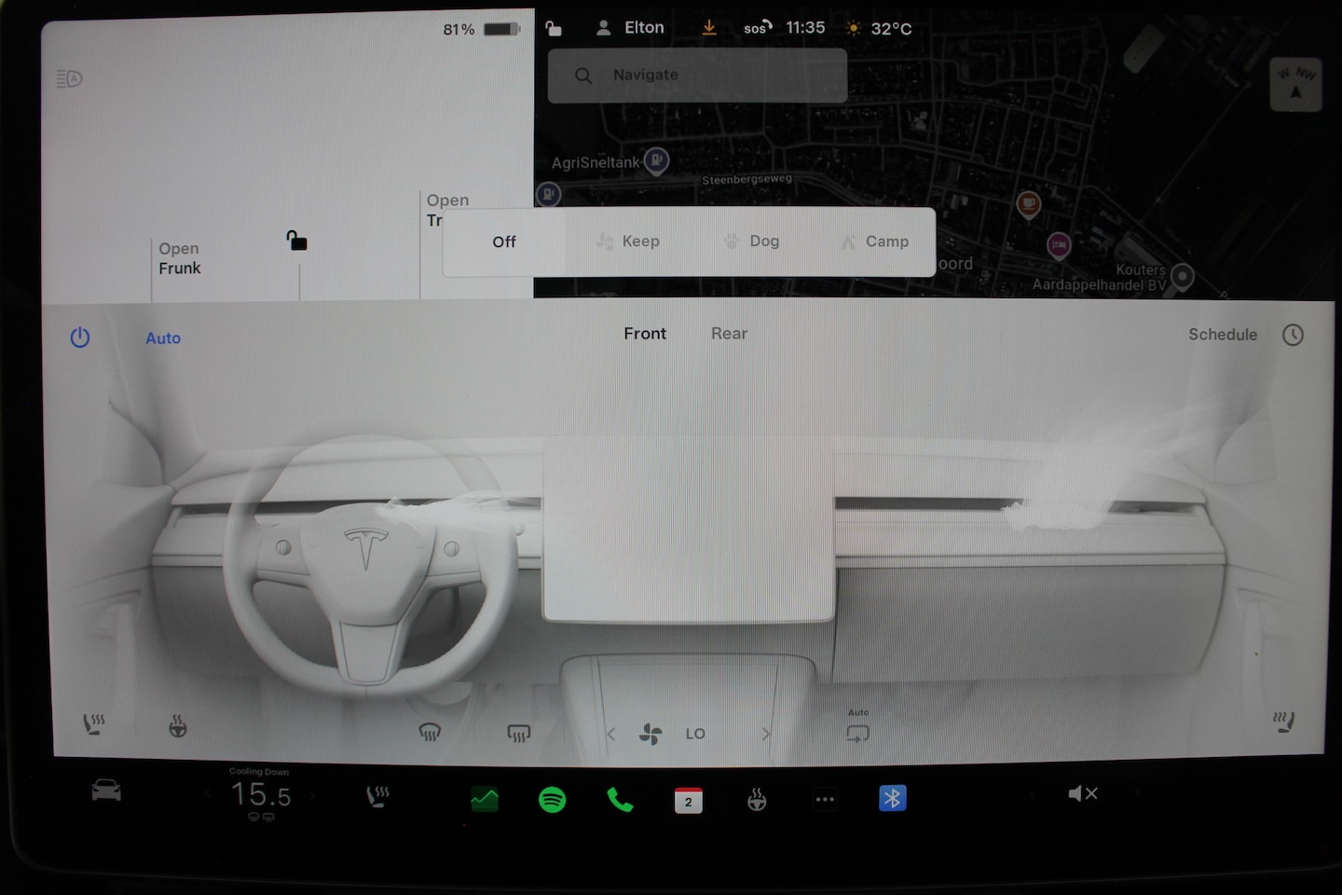
Task: Toggle steering wheel heat in climate panel
Action: (177, 725)
